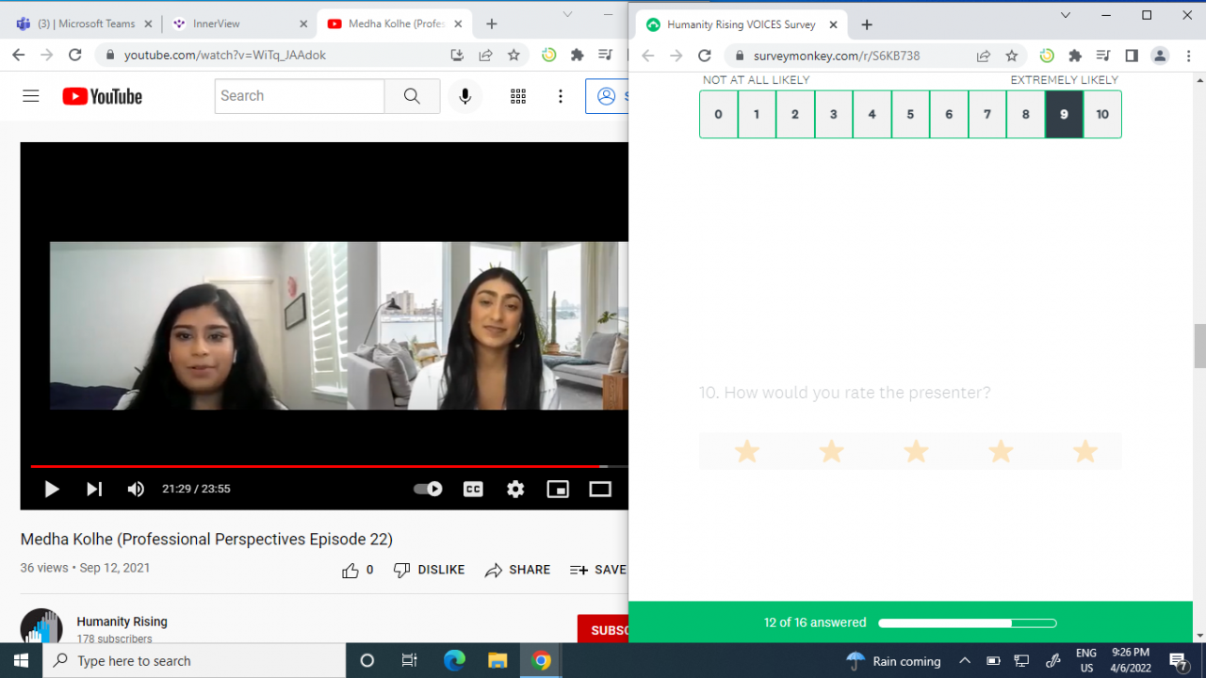The height and width of the screenshot is (678, 1206).
Task: Rate the presenter one star
Action: (x=747, y=451)
